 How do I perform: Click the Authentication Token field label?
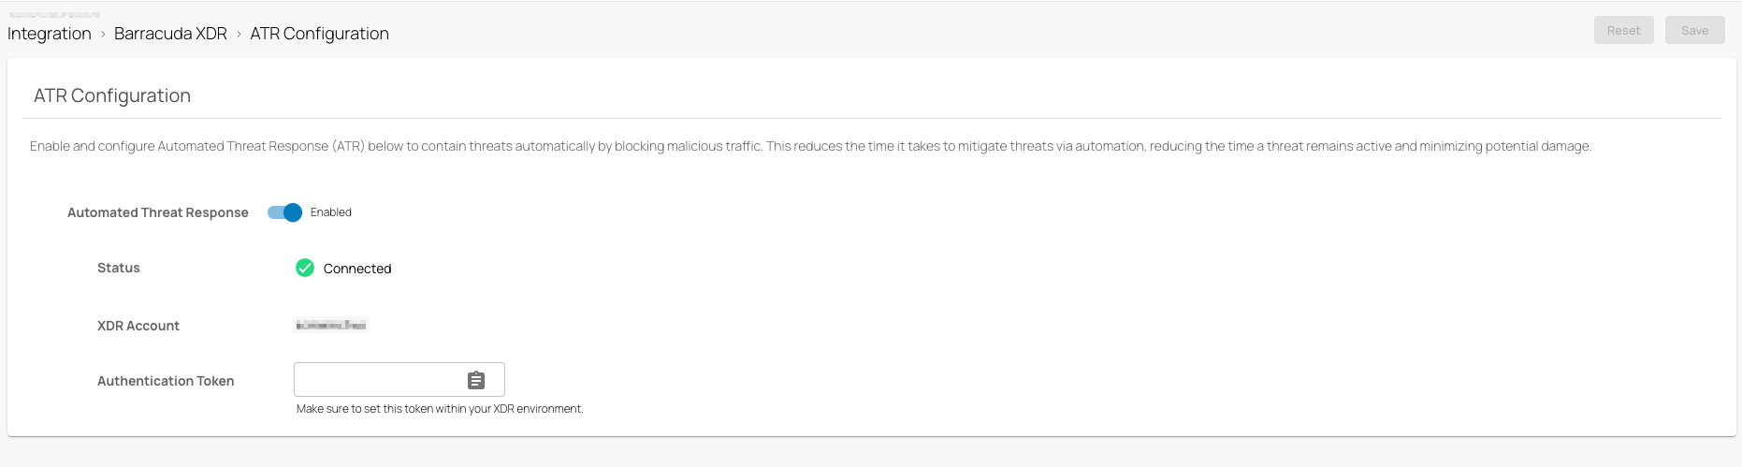point(166,381)
